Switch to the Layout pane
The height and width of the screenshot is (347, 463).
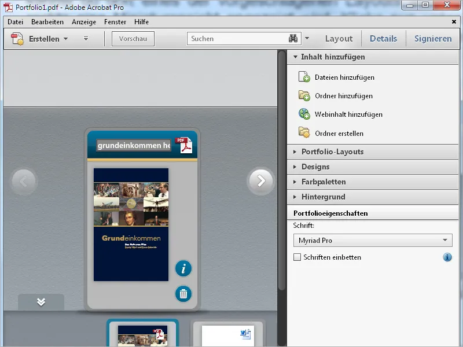339,39
